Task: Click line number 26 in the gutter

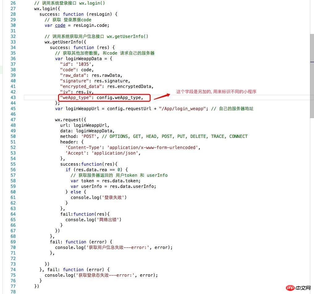Action: click(x=13, y=3)
